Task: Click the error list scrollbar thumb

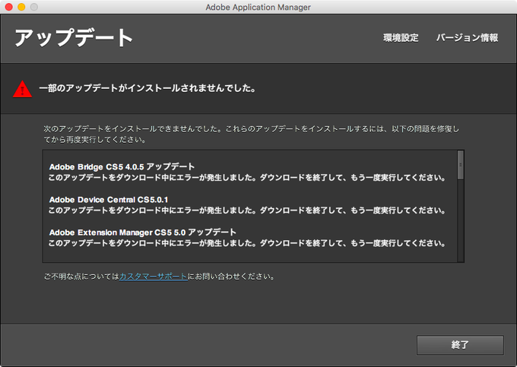Action: 460,165
